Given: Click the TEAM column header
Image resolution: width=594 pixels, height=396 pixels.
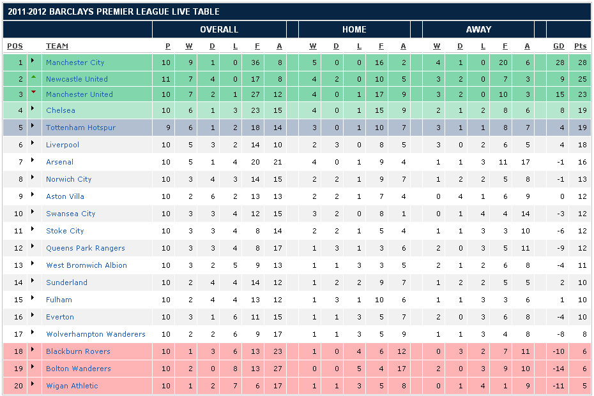Looking at the screenshot, I should tap(57, 46).
